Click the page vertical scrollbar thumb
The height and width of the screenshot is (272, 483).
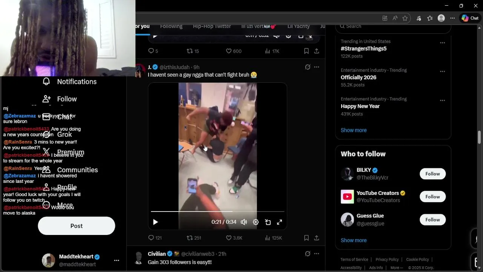tap(479, 137)
